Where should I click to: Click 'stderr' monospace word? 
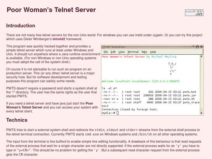(x=132, y=130)
